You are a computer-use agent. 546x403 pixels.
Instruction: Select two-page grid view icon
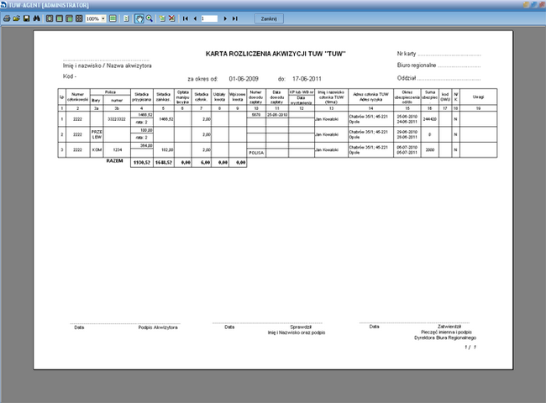(69, 18)
